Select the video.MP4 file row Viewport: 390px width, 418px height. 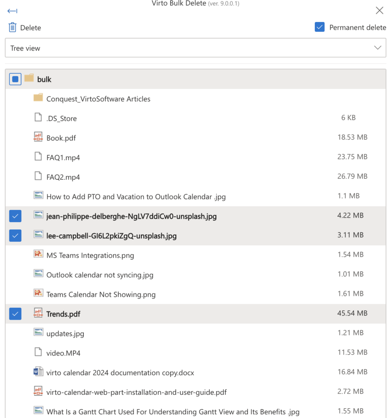(x=196, y=353)
